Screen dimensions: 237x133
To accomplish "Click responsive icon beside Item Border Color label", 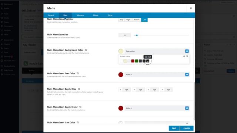I will pos(80,107).
